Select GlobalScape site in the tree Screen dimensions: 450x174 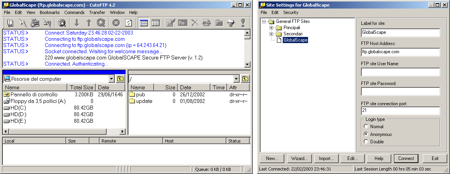[x=295, y=40]
